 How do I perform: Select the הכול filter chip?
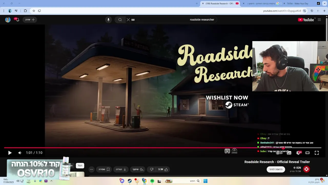pyautogui.click(x=80, y=165)
